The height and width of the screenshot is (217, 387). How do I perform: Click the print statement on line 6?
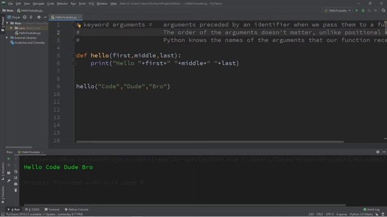click(164, 63)
